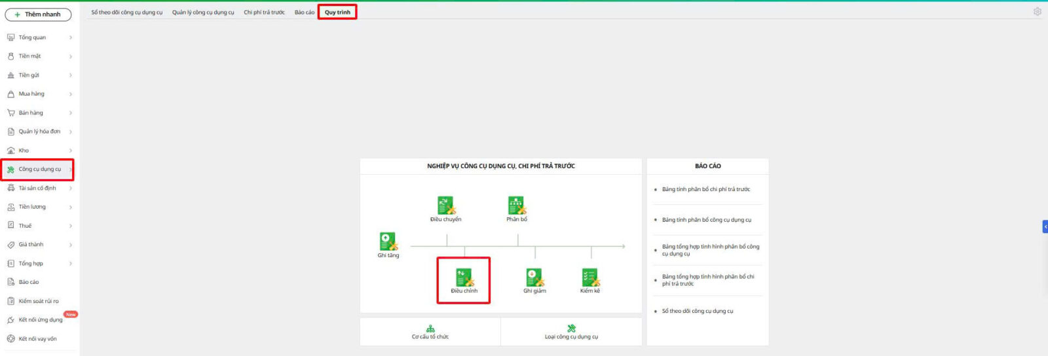This screenshot has width=1048, height=356.
Task: Click the Thêm nhanh button
Action: pyautogui.click(x=38, y=14)
